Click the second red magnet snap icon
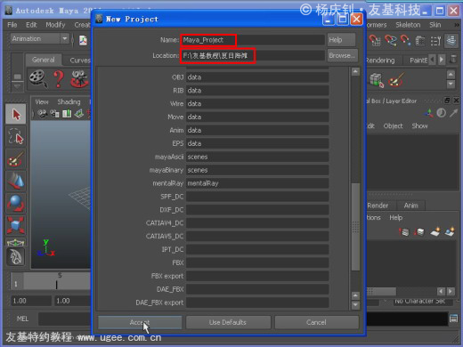The height and width of the screenshot is (347, 463). (391, 40)
